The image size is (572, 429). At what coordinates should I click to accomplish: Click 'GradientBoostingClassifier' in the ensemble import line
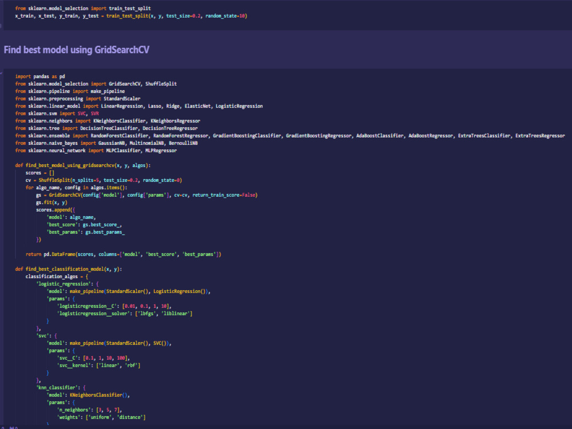point(247,136)
